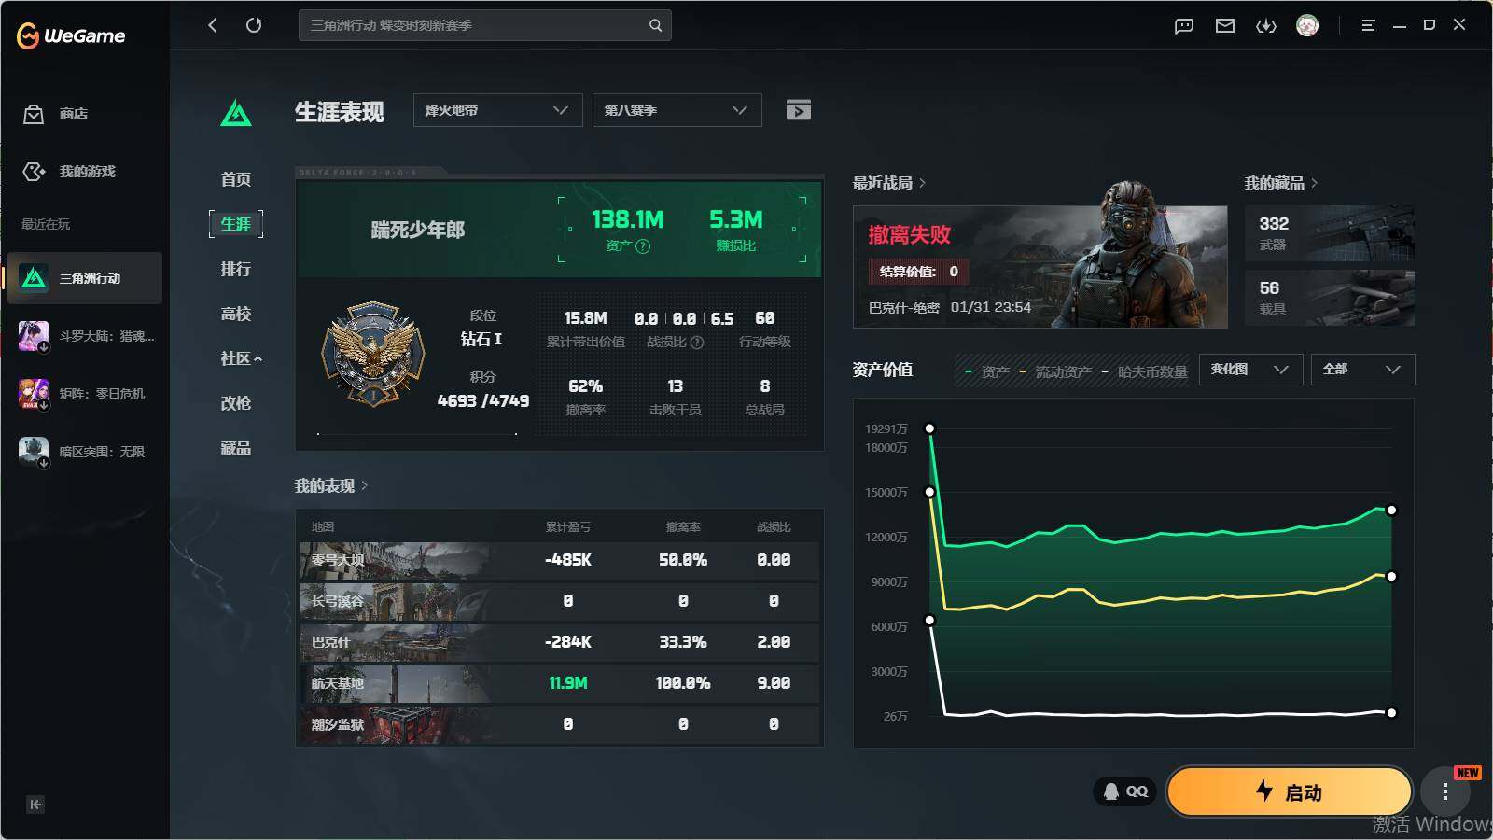
Task: Switch to the 排行 tab
Action: click(236, 269)
